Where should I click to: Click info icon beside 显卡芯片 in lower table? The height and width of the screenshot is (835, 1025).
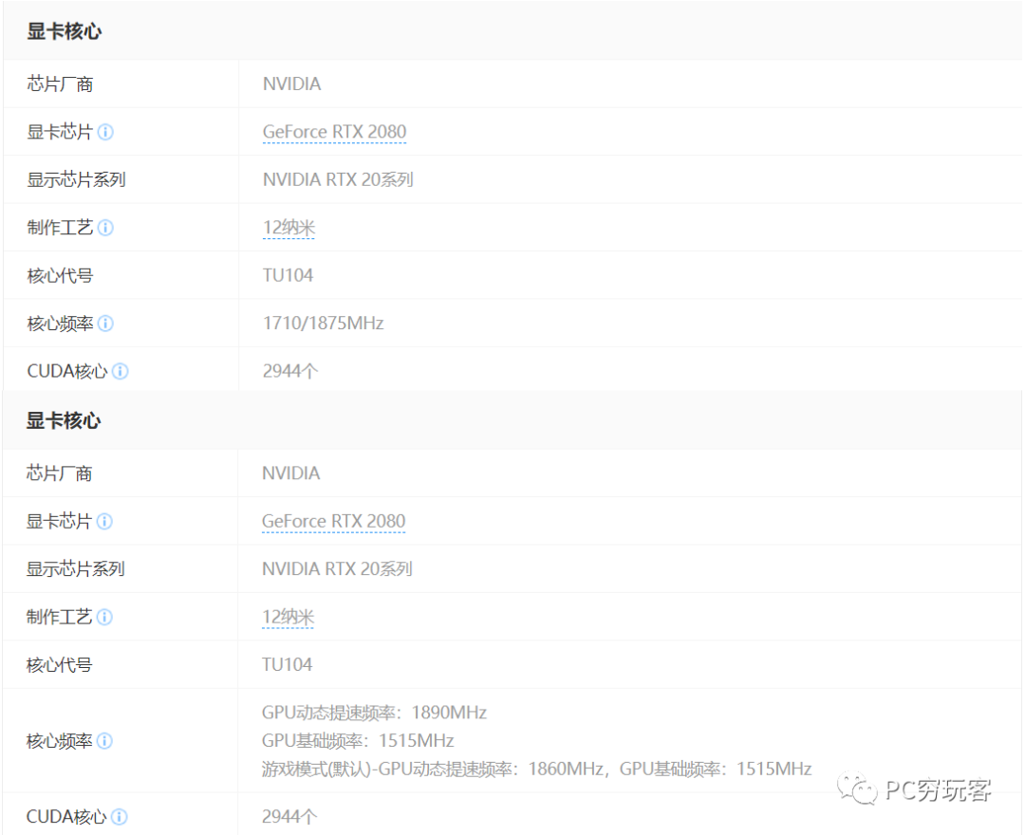(104, 521)
